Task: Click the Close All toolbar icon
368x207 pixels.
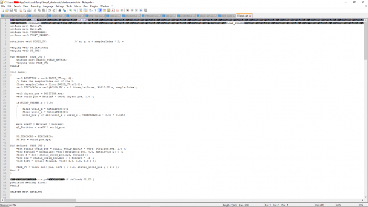Action: click(x=25, y=10)
